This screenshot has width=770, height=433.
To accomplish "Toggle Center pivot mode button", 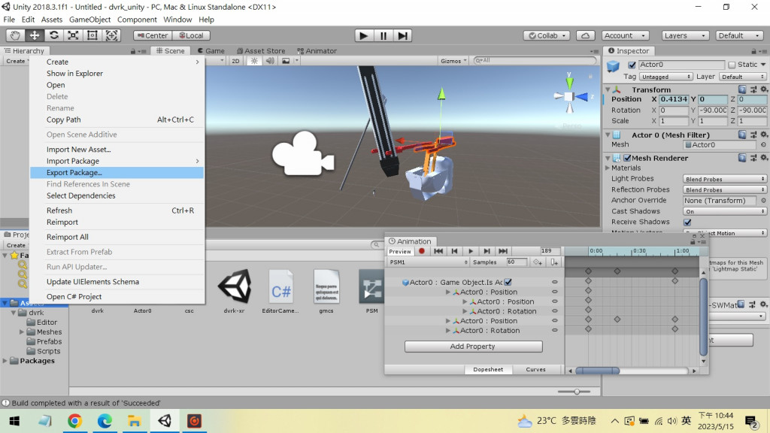I will click(x=152, y=35).
